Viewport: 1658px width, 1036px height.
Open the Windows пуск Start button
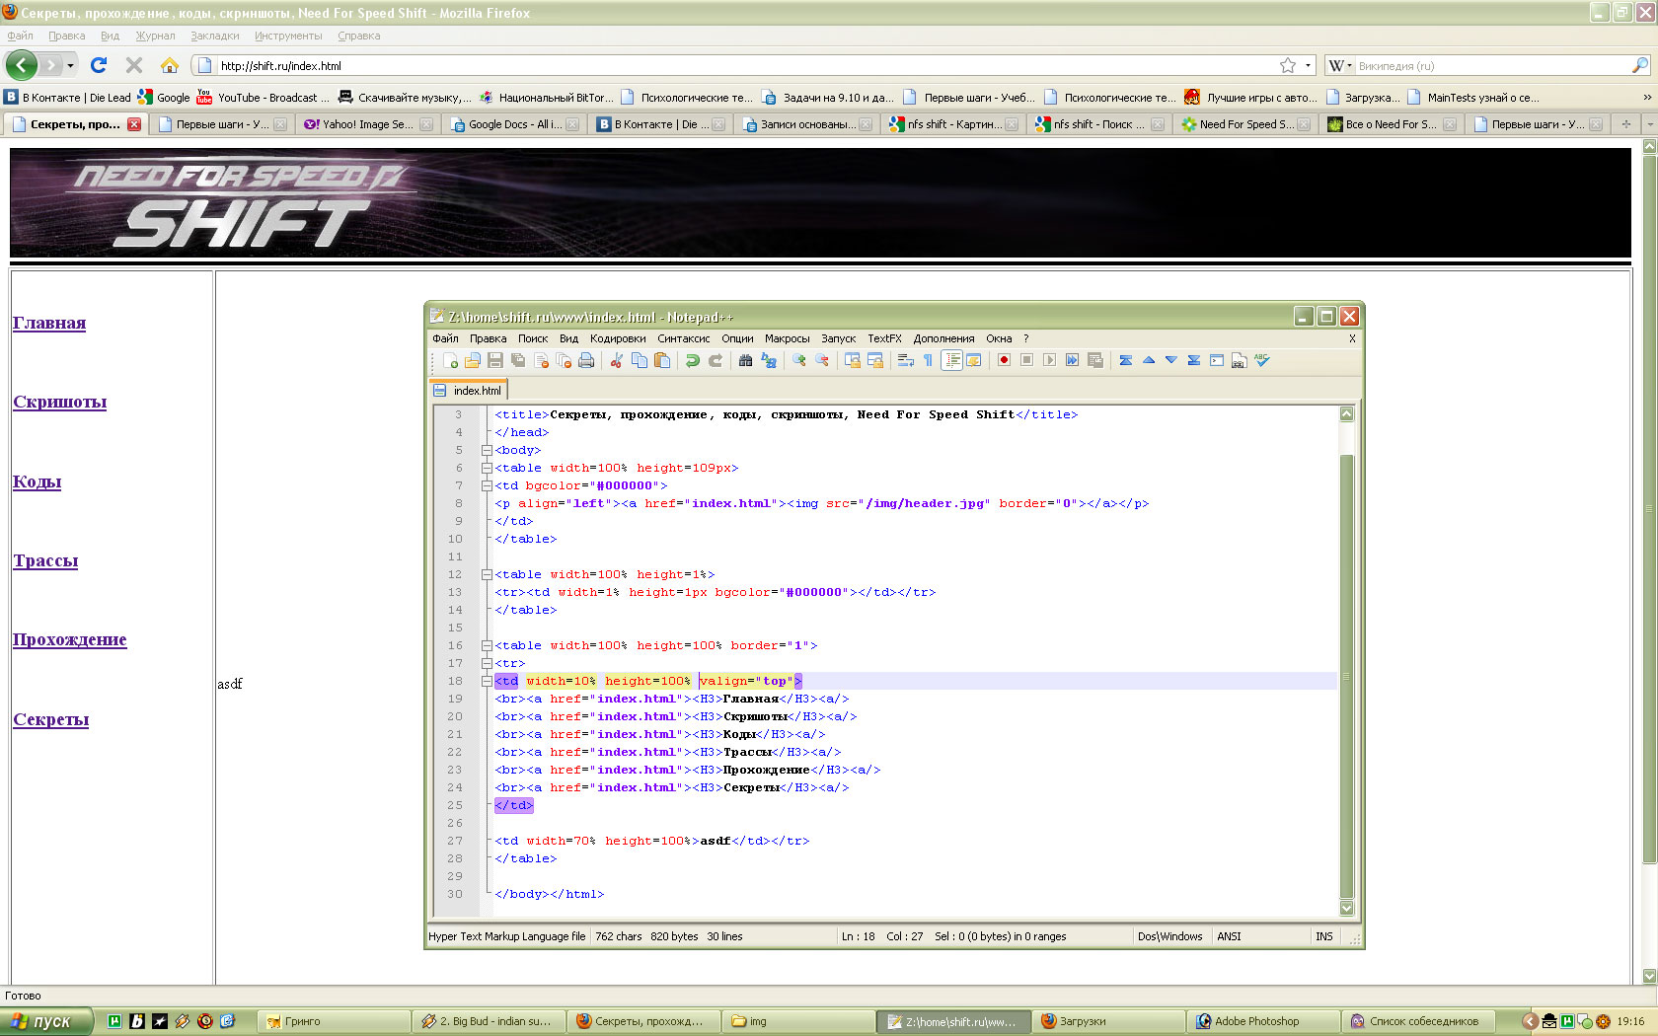[46, 1021]
